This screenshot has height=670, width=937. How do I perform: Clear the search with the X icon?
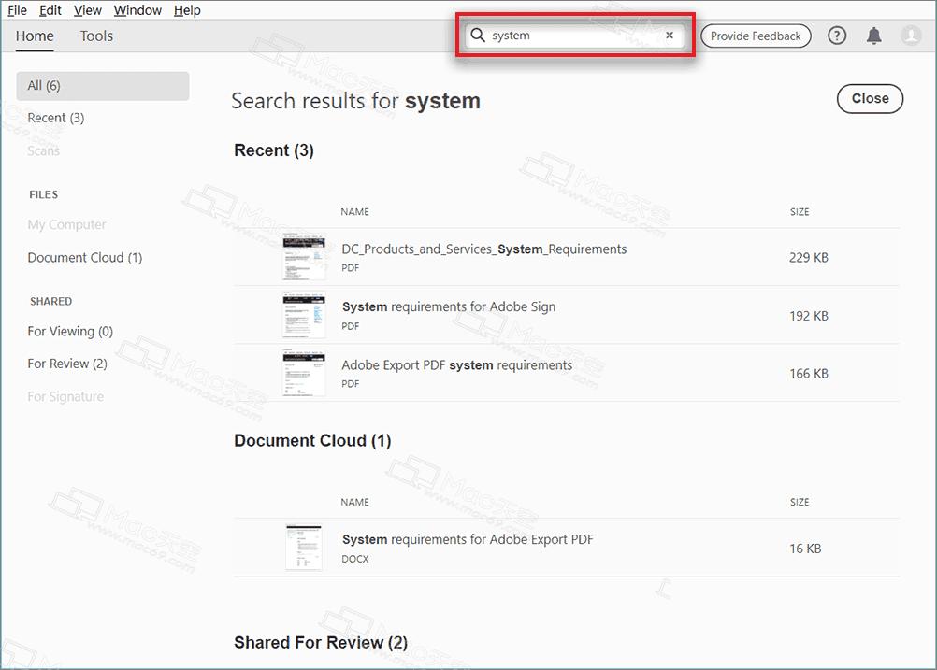670,35
